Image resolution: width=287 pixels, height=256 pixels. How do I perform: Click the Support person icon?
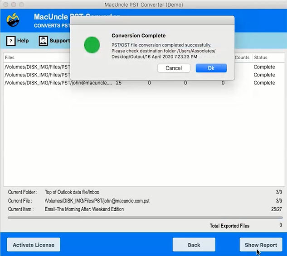coord(43,41)
